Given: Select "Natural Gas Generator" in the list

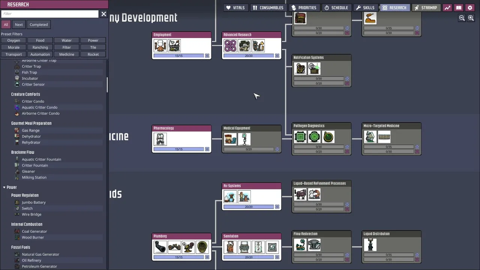Looking at the screenshot, I should click(x=40, y=254).
